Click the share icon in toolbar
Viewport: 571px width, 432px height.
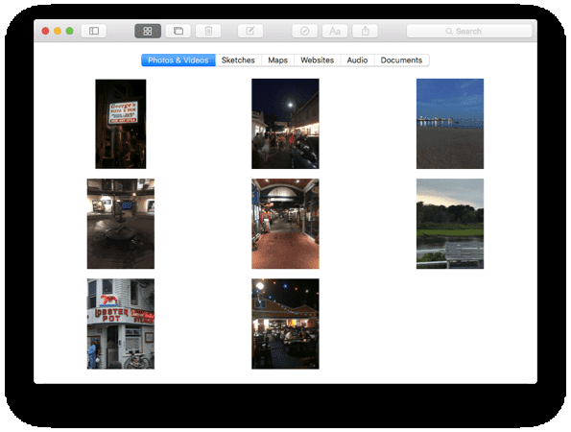tap(365, 31)
